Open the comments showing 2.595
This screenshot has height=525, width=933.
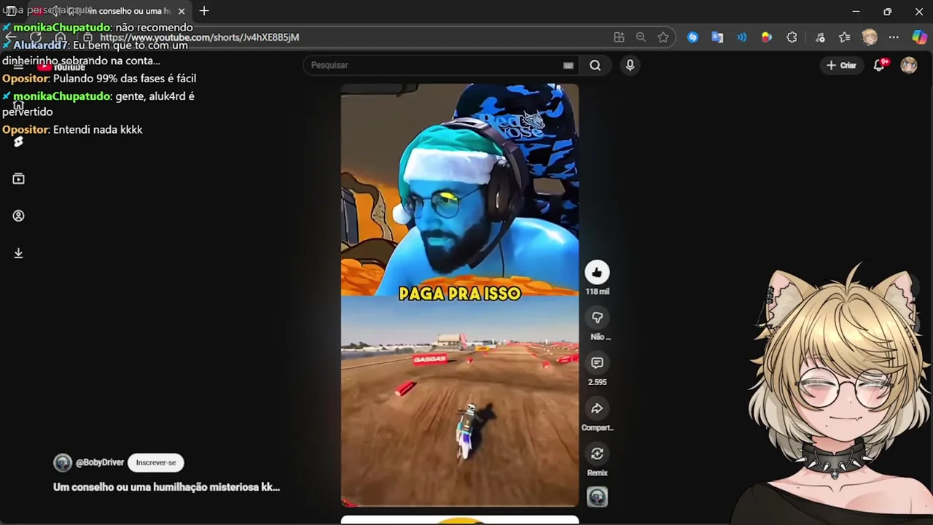597,362
